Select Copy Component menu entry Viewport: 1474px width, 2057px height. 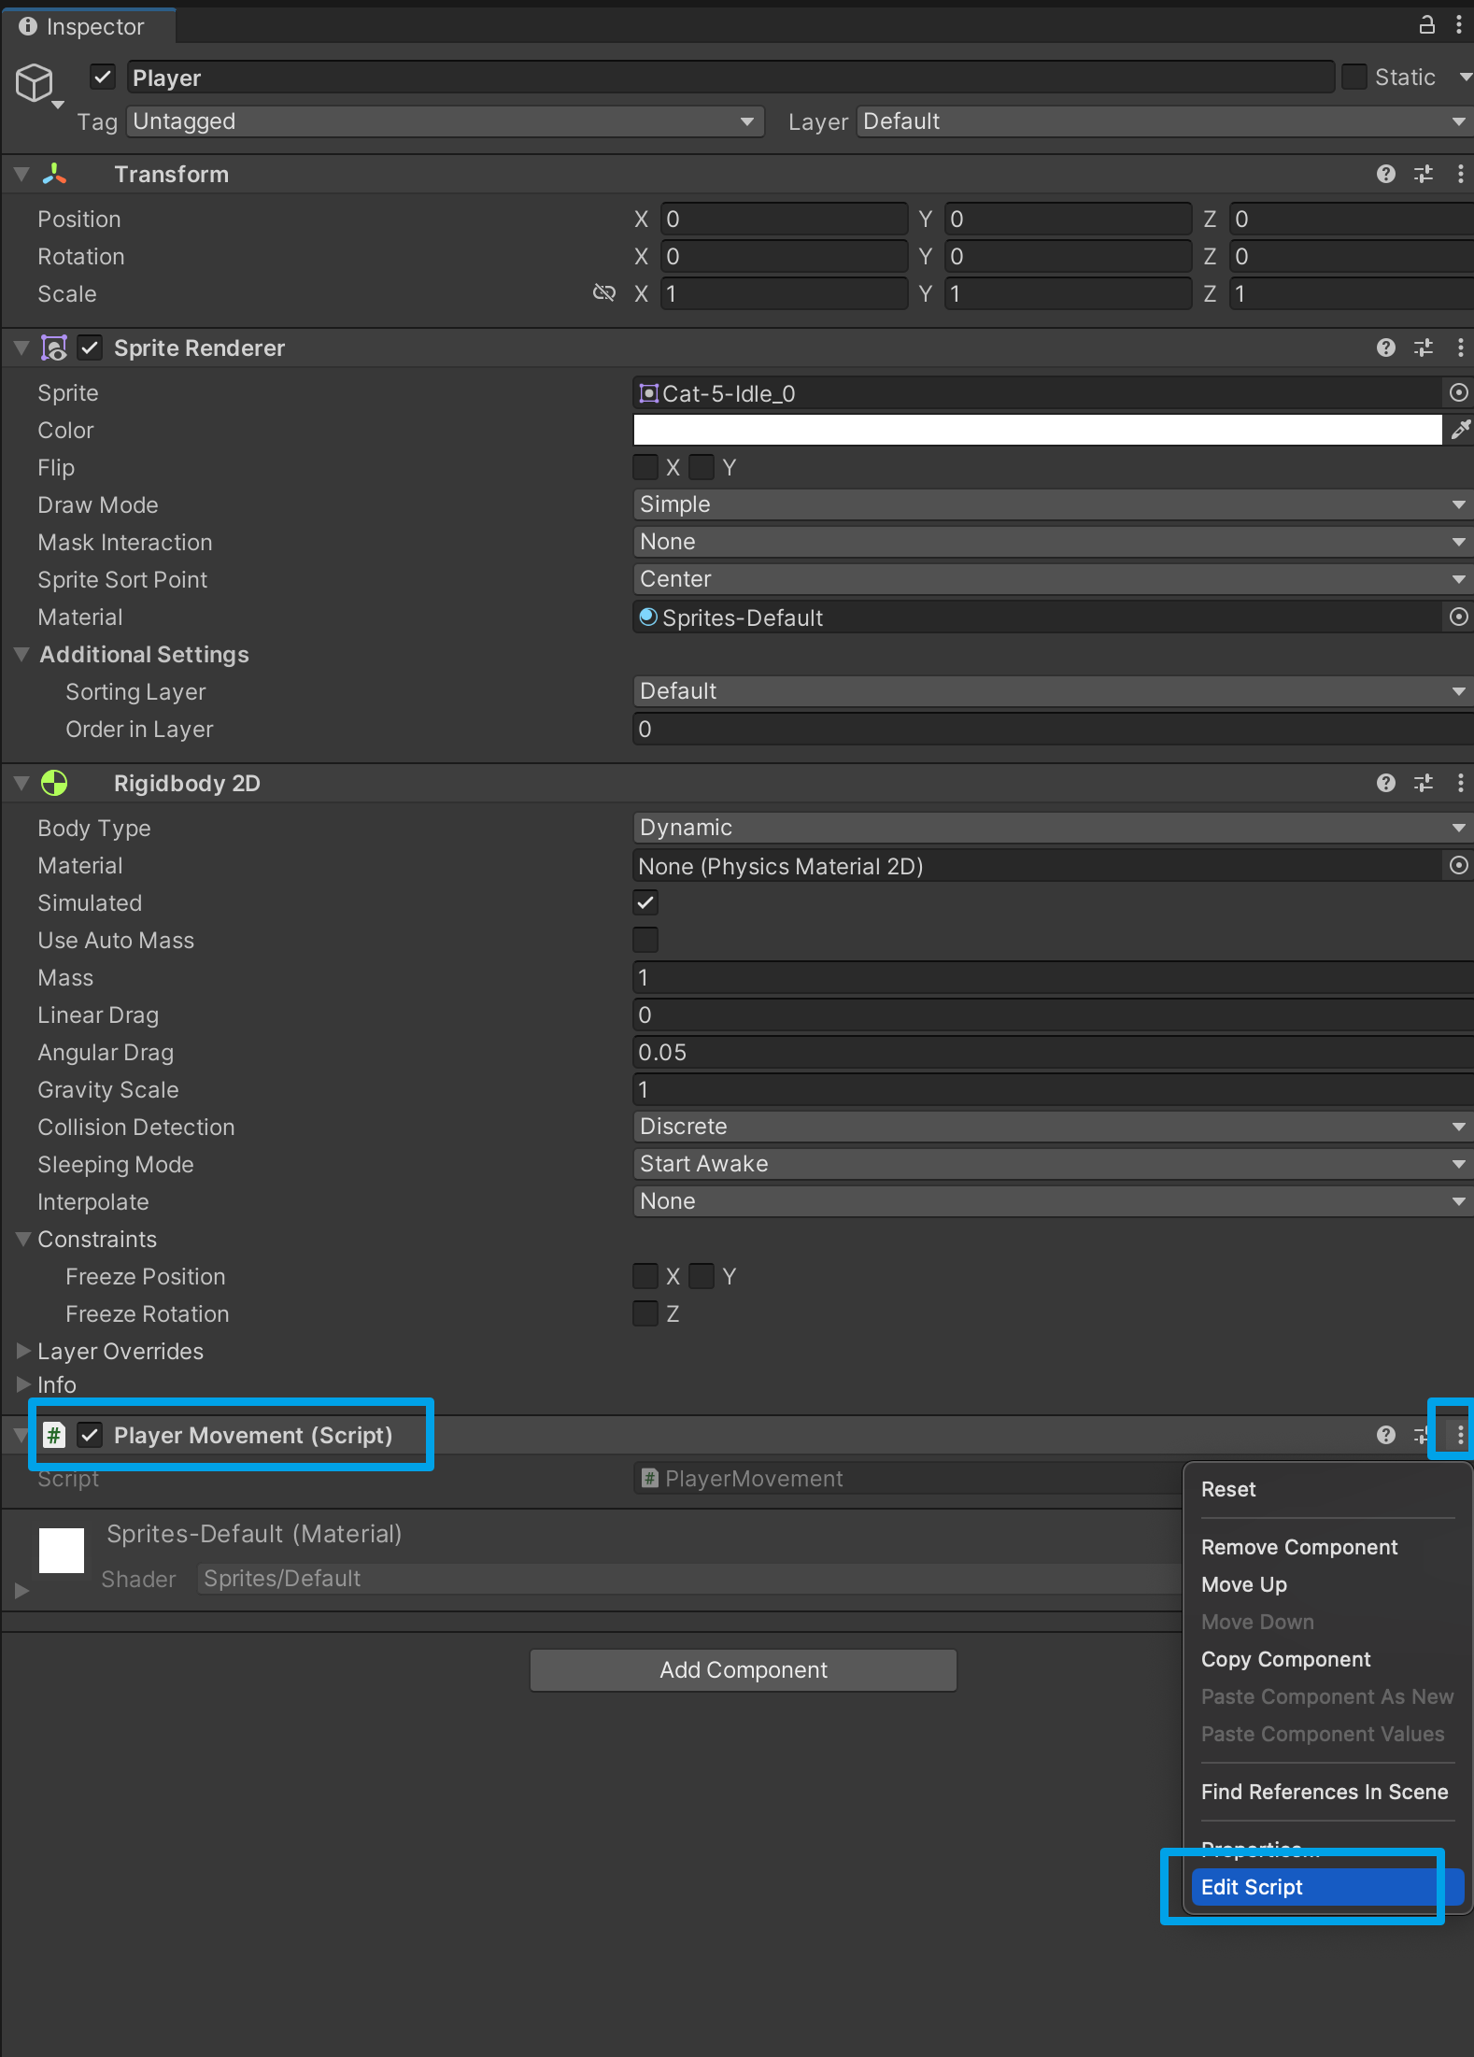1285,1659
